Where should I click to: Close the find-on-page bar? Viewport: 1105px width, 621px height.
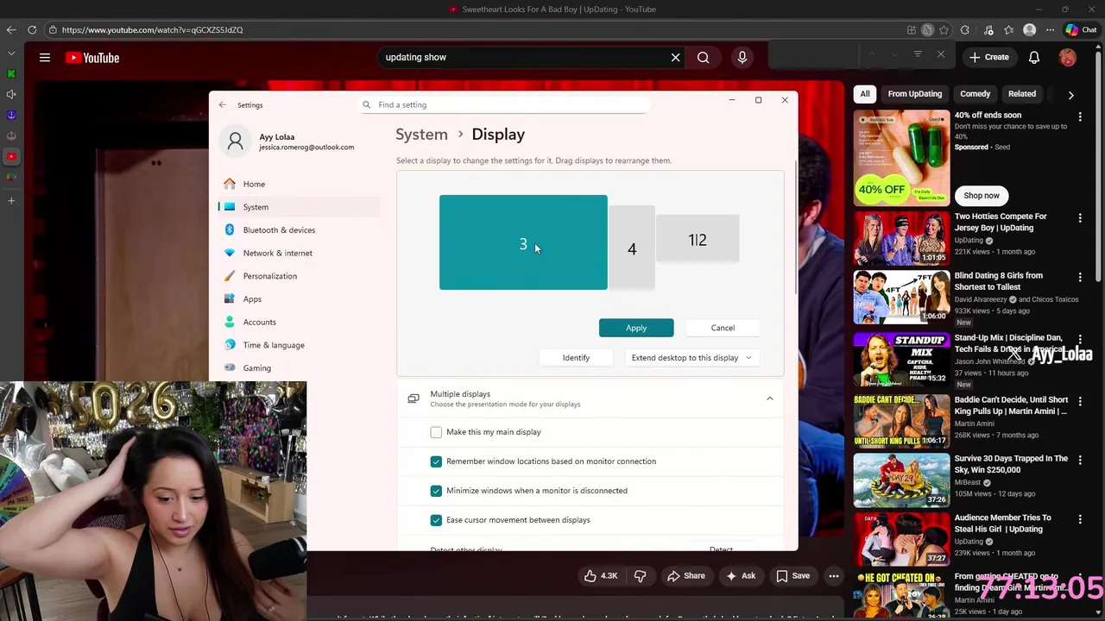[941, 55]
